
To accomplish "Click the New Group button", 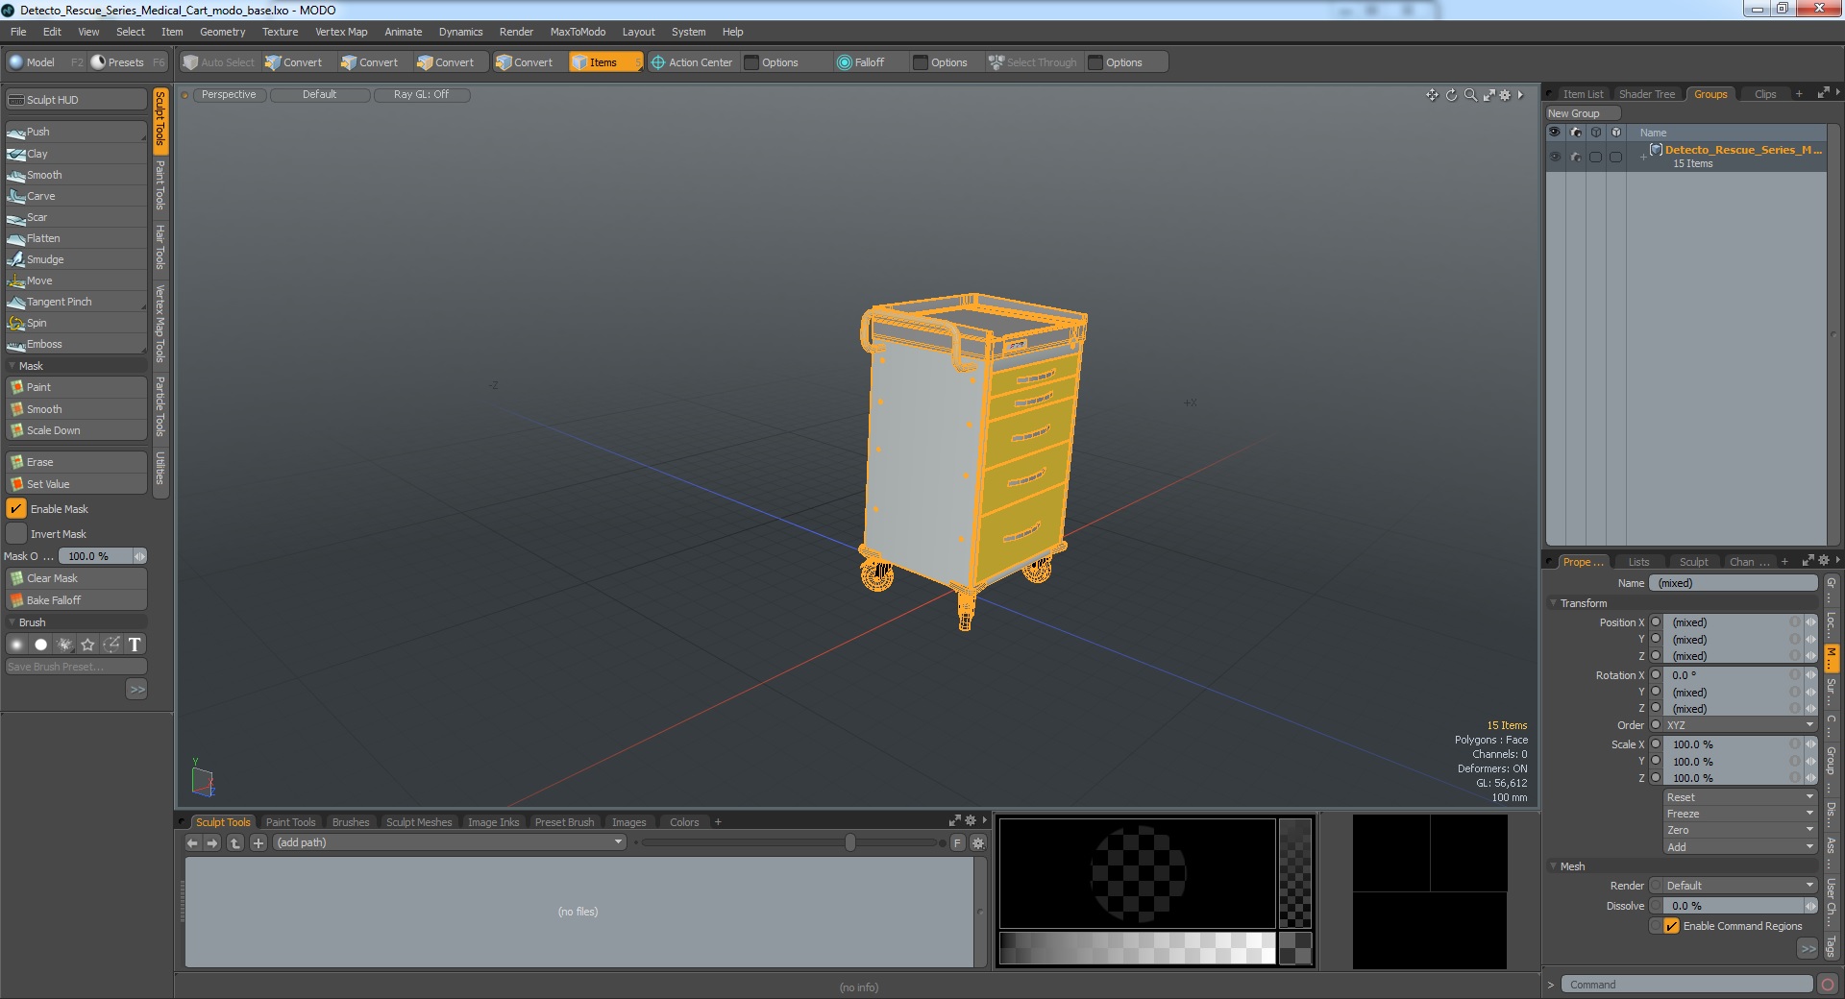I will pos(1583,113).
